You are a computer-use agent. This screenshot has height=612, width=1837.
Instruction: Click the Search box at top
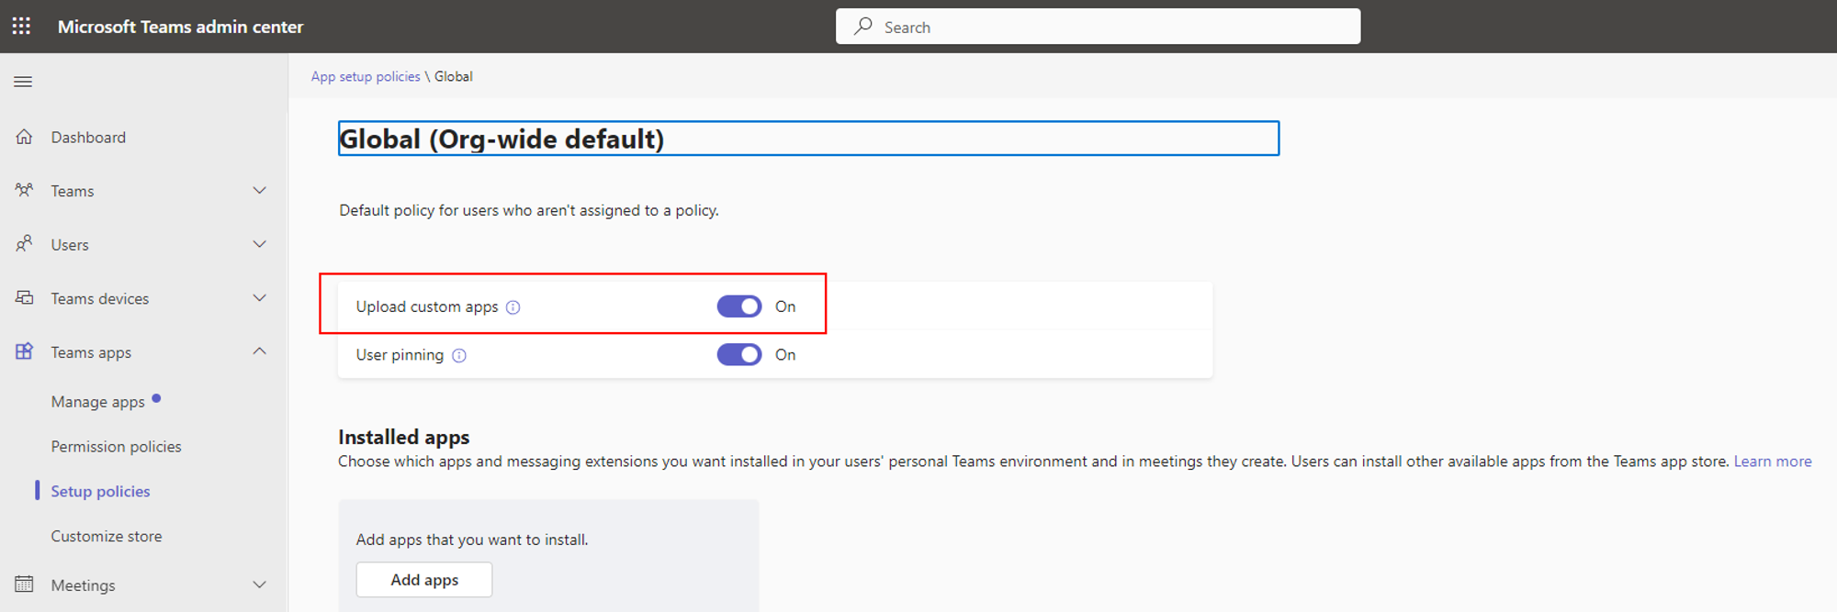click(x=1098, y=27)
